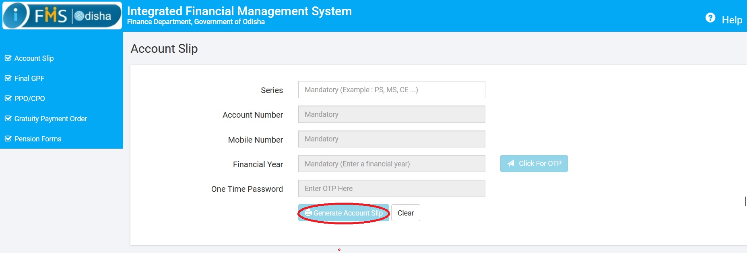Select PPO/CPO in the sidebar

pos(29,99)
